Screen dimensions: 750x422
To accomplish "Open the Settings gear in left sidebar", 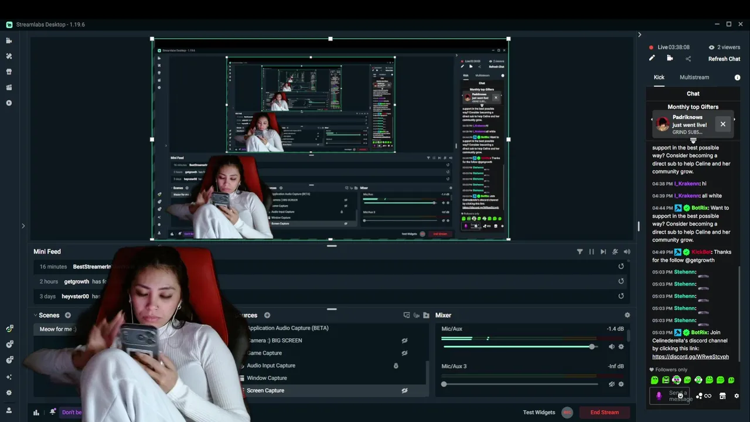I will click(x=9, y=393).
